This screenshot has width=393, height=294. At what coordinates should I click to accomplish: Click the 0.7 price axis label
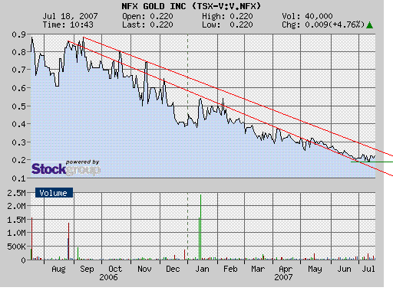18,70
